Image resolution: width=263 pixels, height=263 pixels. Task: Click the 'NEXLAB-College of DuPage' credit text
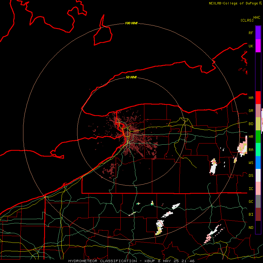point(233,3)
